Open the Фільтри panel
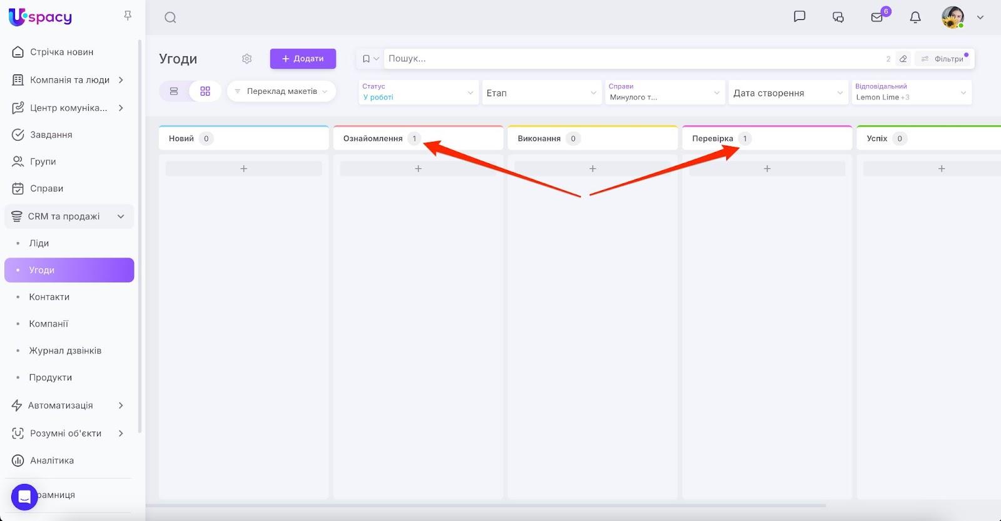Viewport: 1001px width, 521px height. tap(942, 59)
